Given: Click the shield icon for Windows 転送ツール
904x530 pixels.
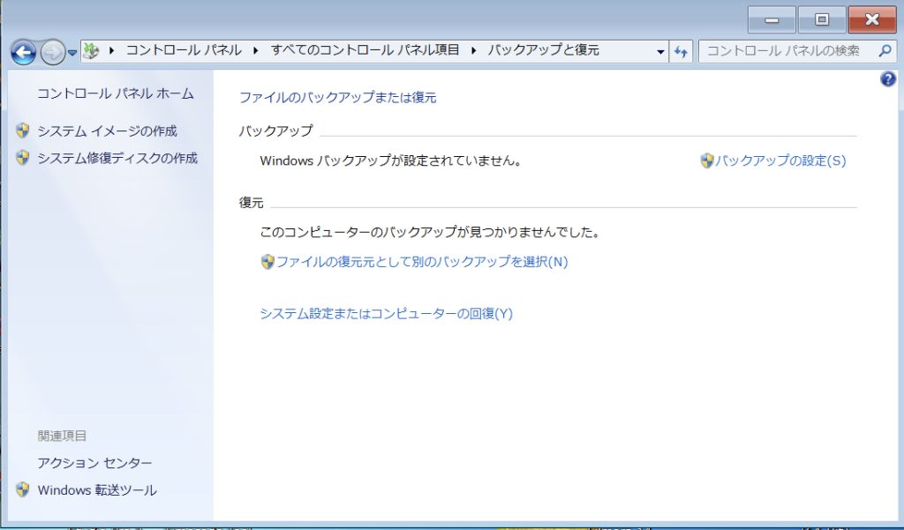Looking at the screenshot, I should (23, 490).
